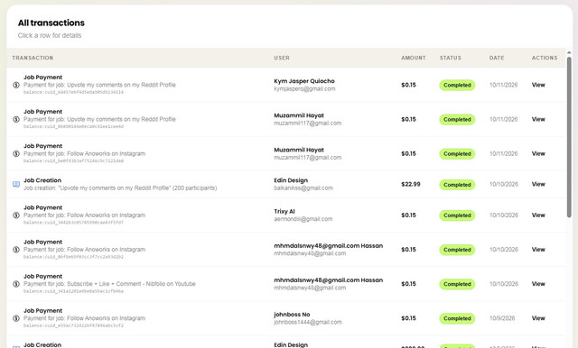This screenshot has width=578, height=348.
Task: Click email 'balkanikss@gmail.com' in the $22.99 row
Action: [x=303, y=188]
